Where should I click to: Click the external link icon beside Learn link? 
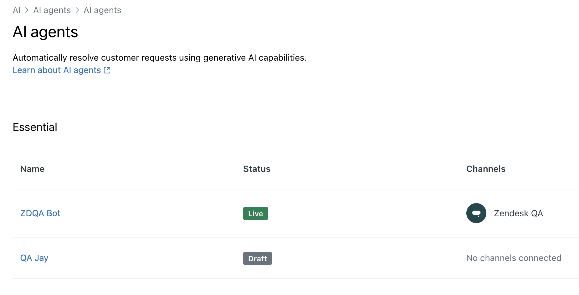tap(107, 70)
